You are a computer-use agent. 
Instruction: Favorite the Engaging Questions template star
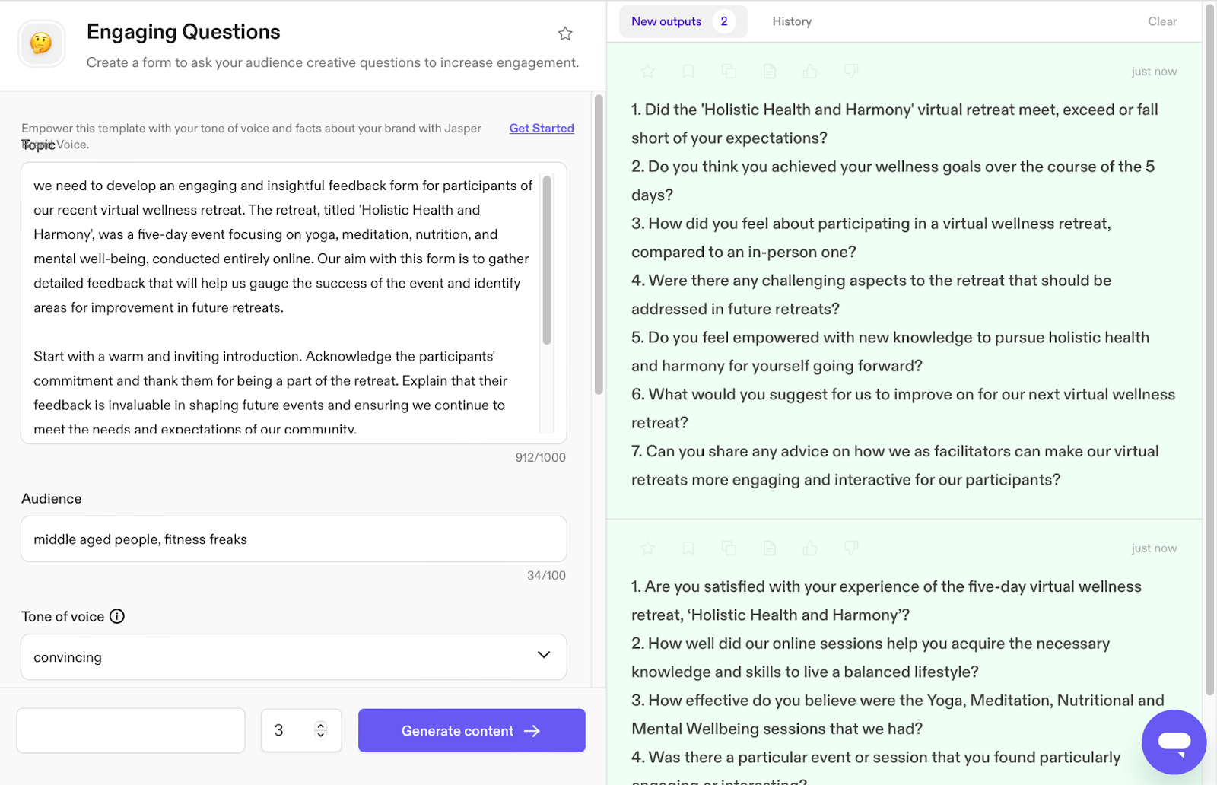565,33
